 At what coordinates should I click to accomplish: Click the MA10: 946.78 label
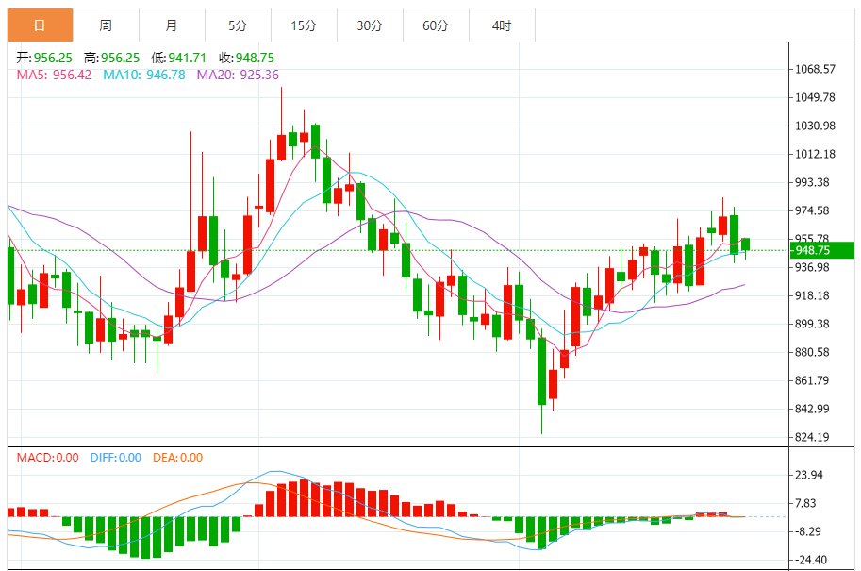144,75
